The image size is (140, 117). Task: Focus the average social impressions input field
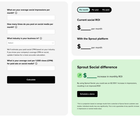(x=31, y=17)
